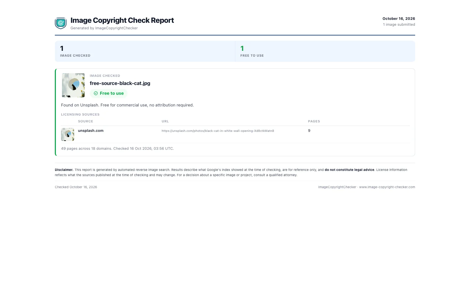Click the PAGES column header
The width and height of the screenshot is (470, 293).
tap(314, 121)
